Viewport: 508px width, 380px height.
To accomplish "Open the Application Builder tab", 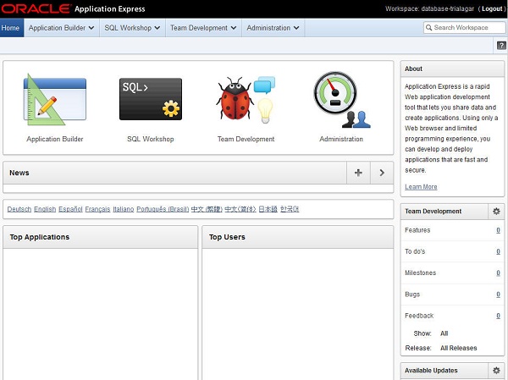I will 62,28.
